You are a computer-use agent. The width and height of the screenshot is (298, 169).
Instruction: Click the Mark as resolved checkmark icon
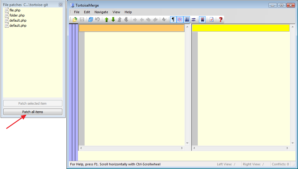pyautogui.click(x=164, y=20)
